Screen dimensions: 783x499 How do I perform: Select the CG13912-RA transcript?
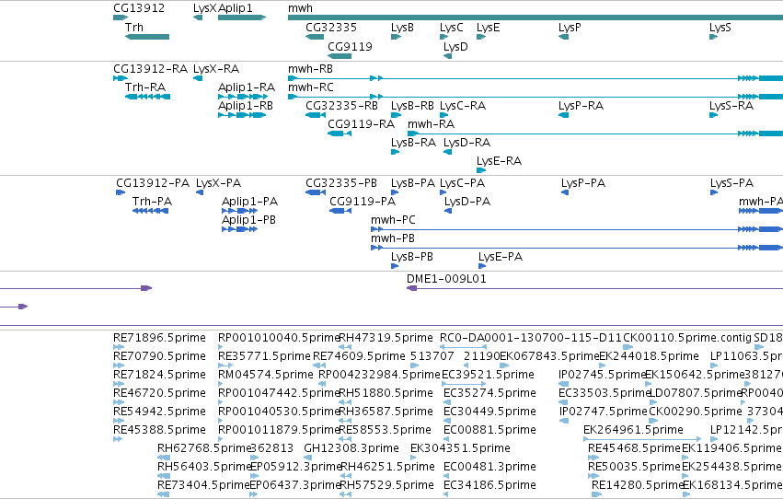121,78
